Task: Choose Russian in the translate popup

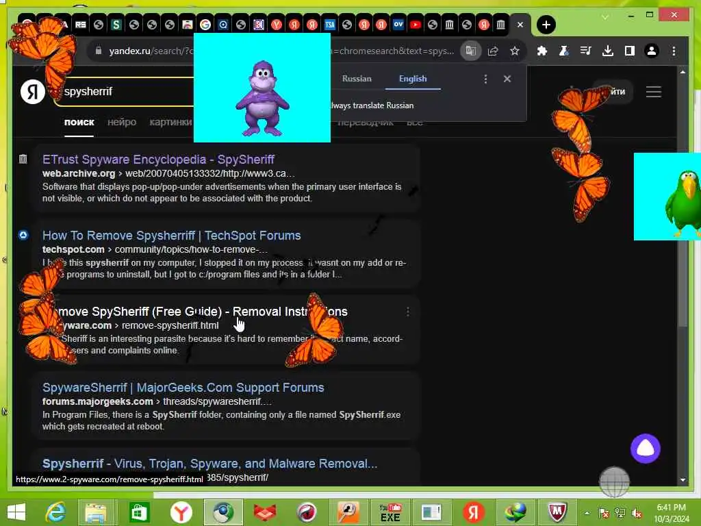Action: (356, 79)
